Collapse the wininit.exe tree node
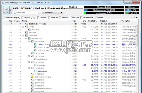 (23, 36)
